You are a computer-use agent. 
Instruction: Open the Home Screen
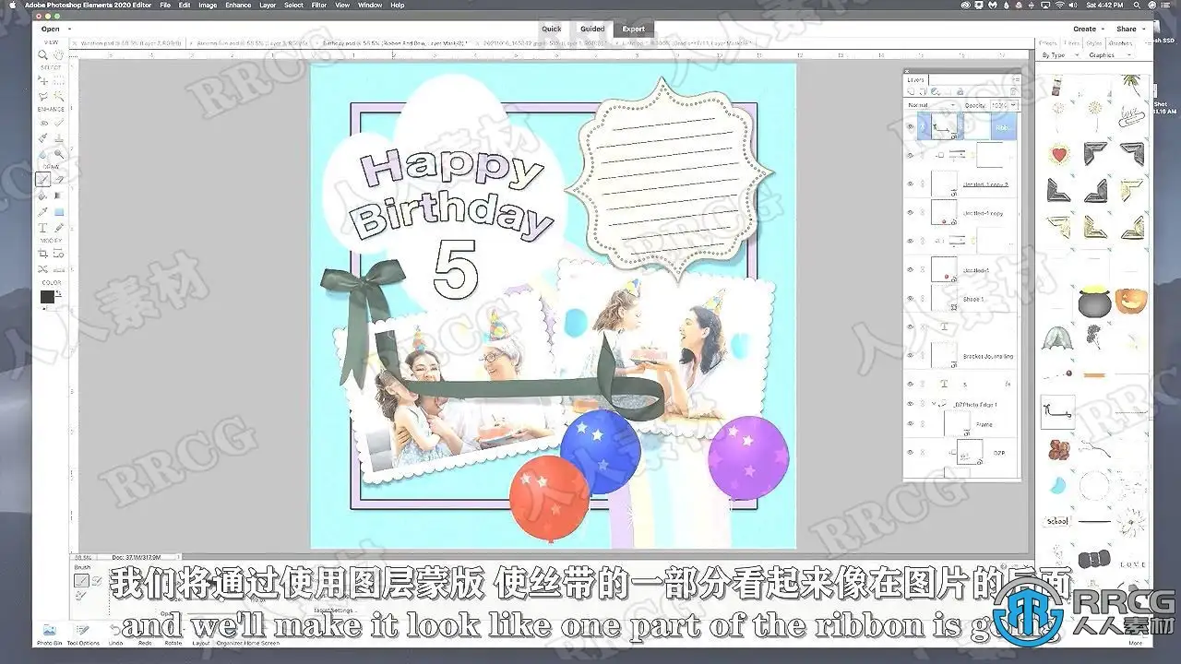pyautogui.click(x=261, y=643)
